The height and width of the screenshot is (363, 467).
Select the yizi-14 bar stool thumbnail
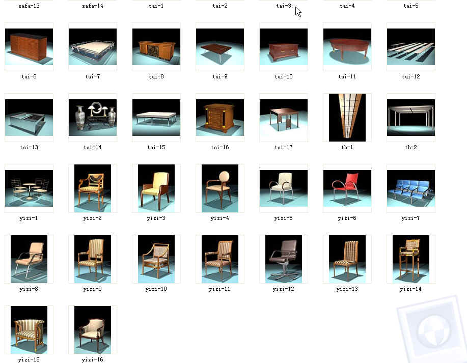[411, 259]
